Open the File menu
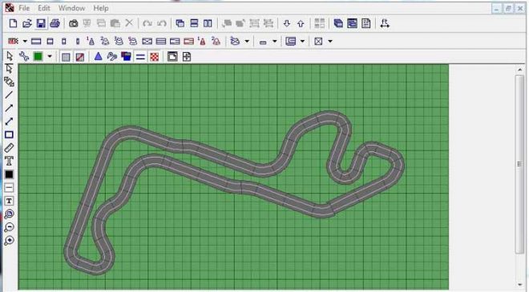529x292 pixels. click(24, 8)
